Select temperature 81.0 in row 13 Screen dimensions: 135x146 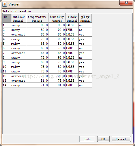[x=37, y=81]
